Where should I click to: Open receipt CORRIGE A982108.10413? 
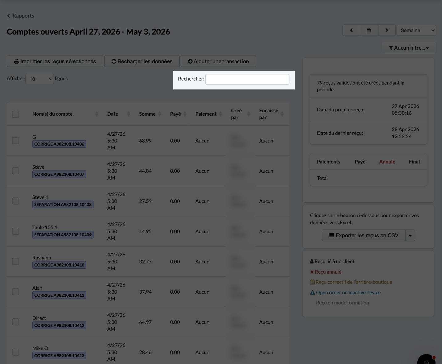(59, 356)
